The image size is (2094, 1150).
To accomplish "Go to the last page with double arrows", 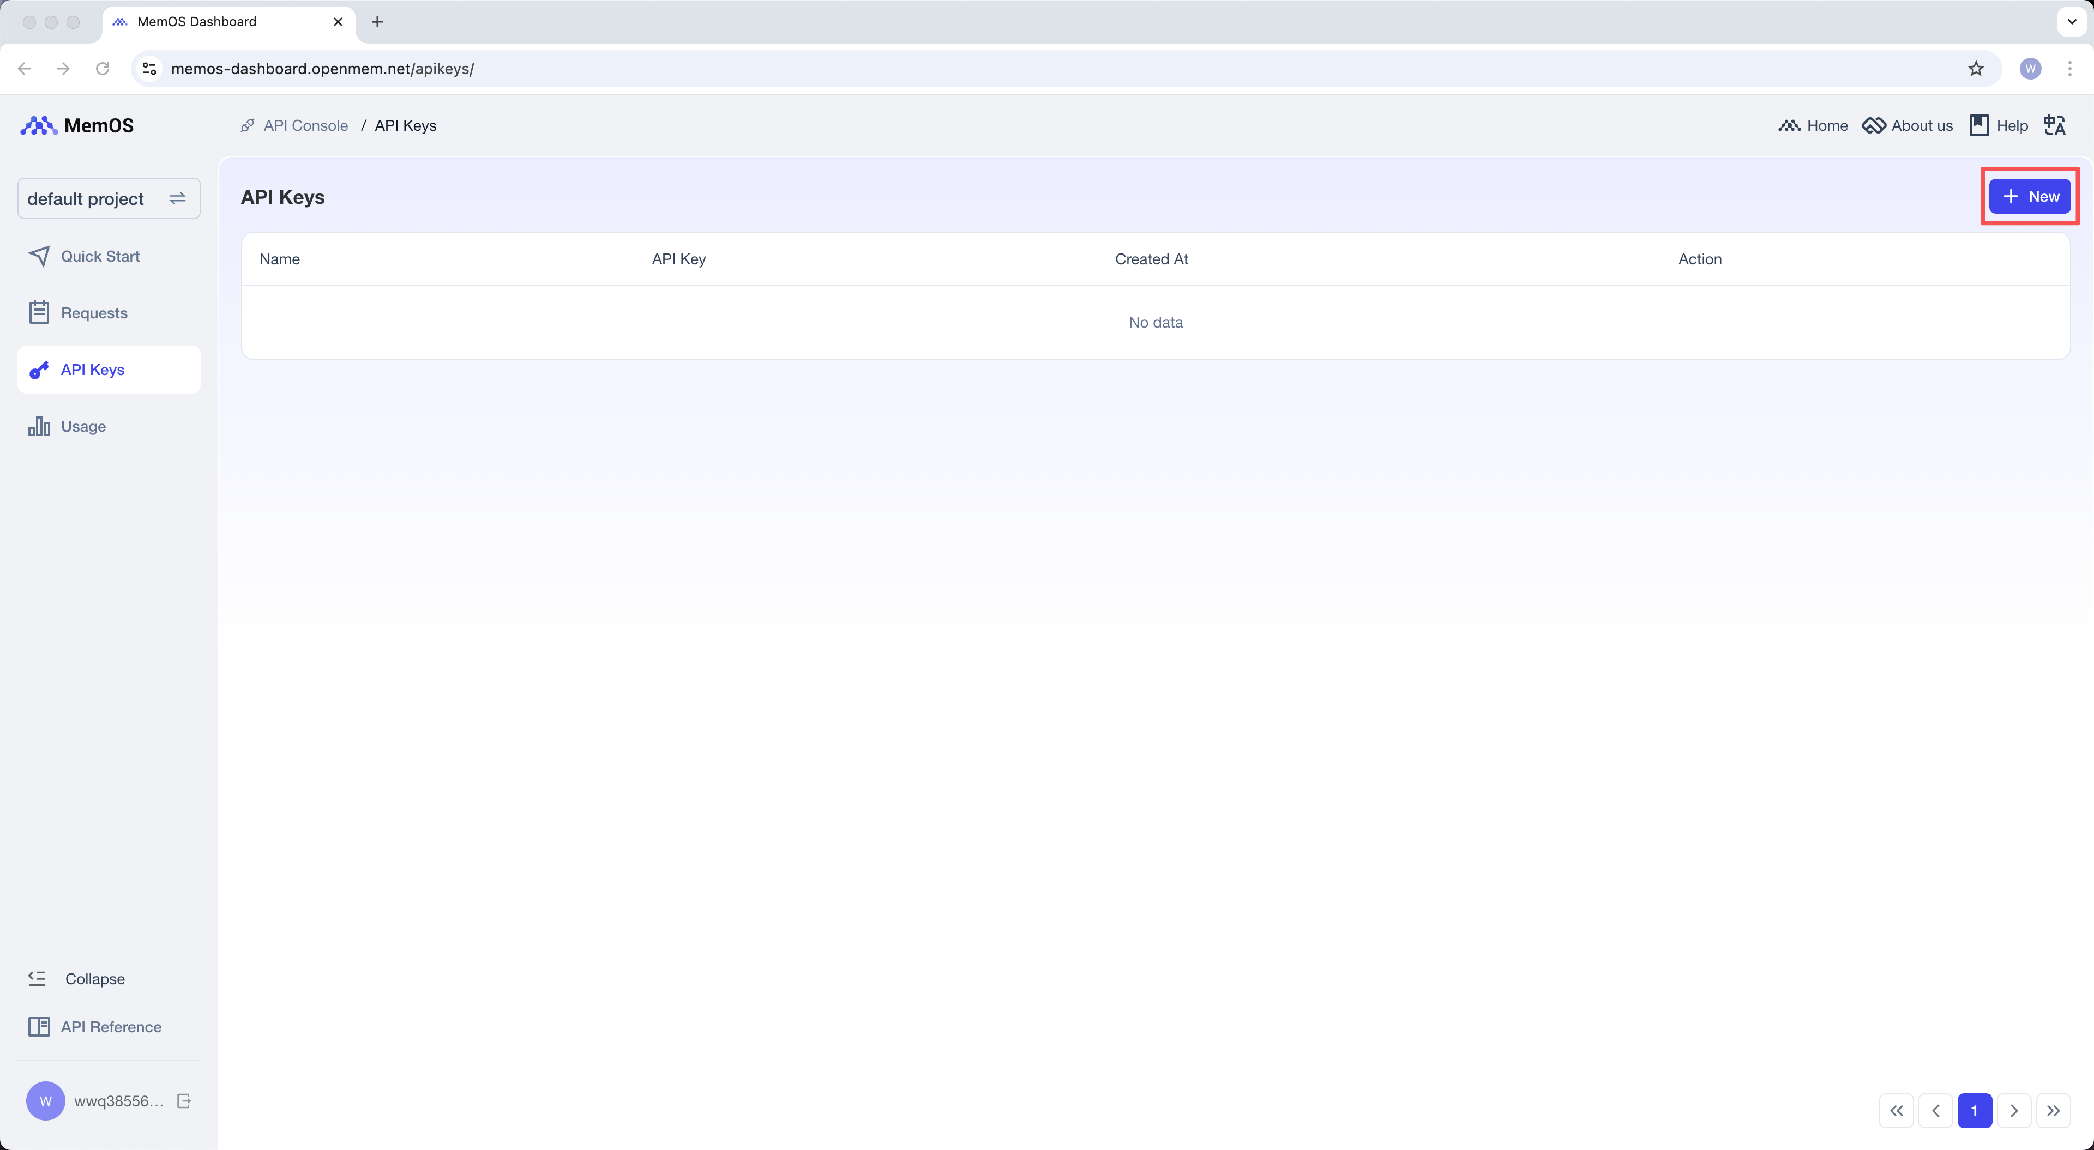I will click(2054, 1110).
